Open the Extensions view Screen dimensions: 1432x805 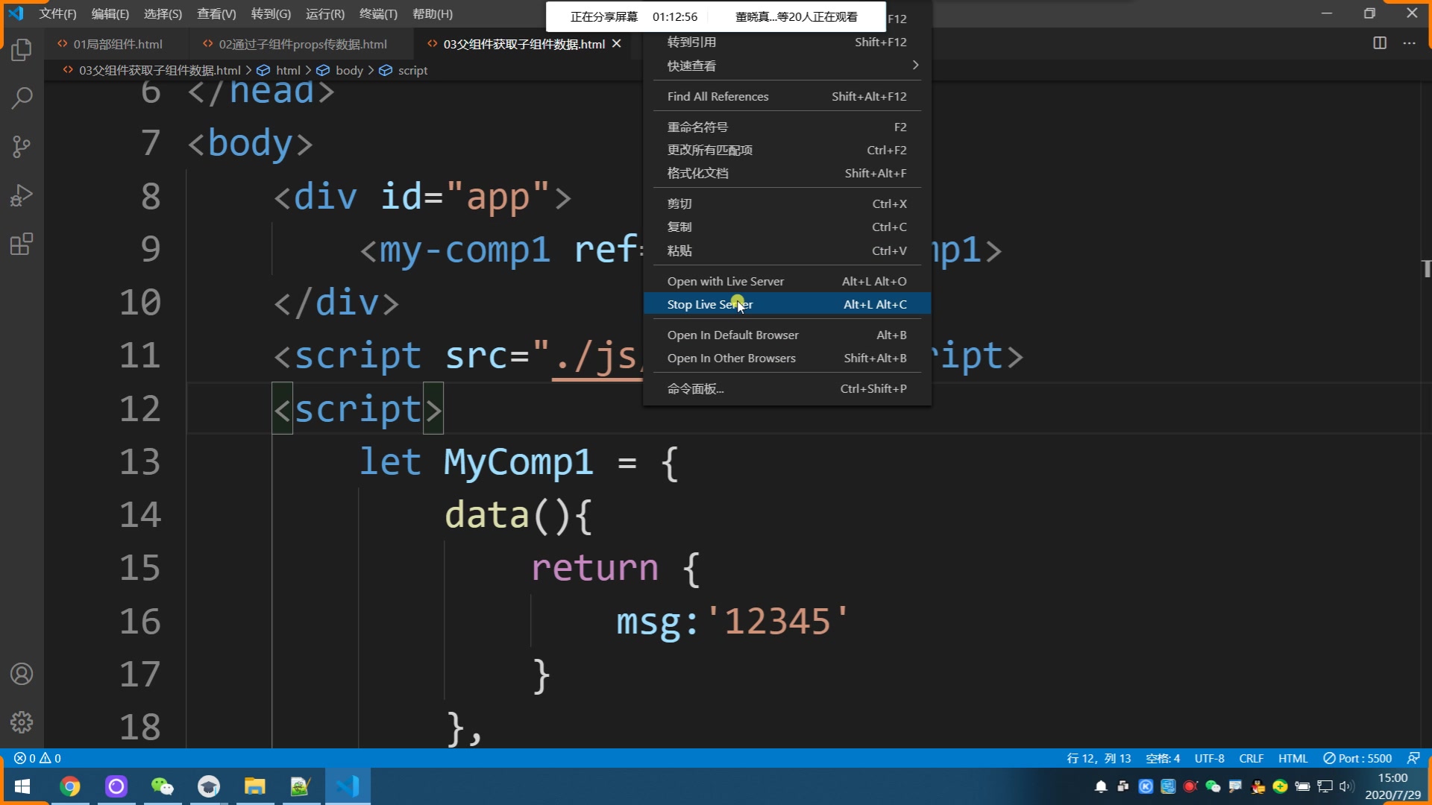click(x=22, y=244)
